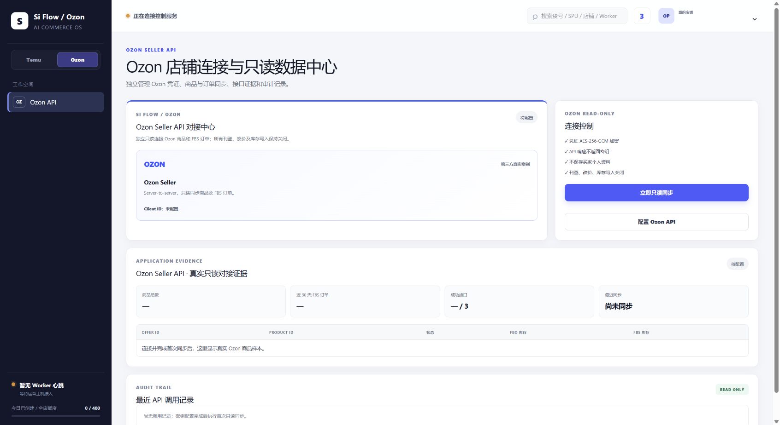The image size is (780, 425).
Task: Click the API 响应不返回密钥 item
Action: 586,152
